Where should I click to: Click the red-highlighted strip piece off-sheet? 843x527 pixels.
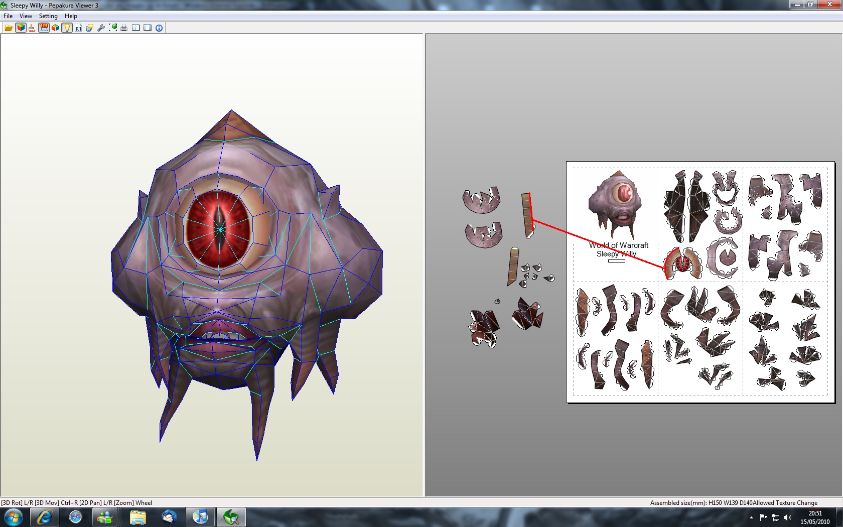point(527,215)
